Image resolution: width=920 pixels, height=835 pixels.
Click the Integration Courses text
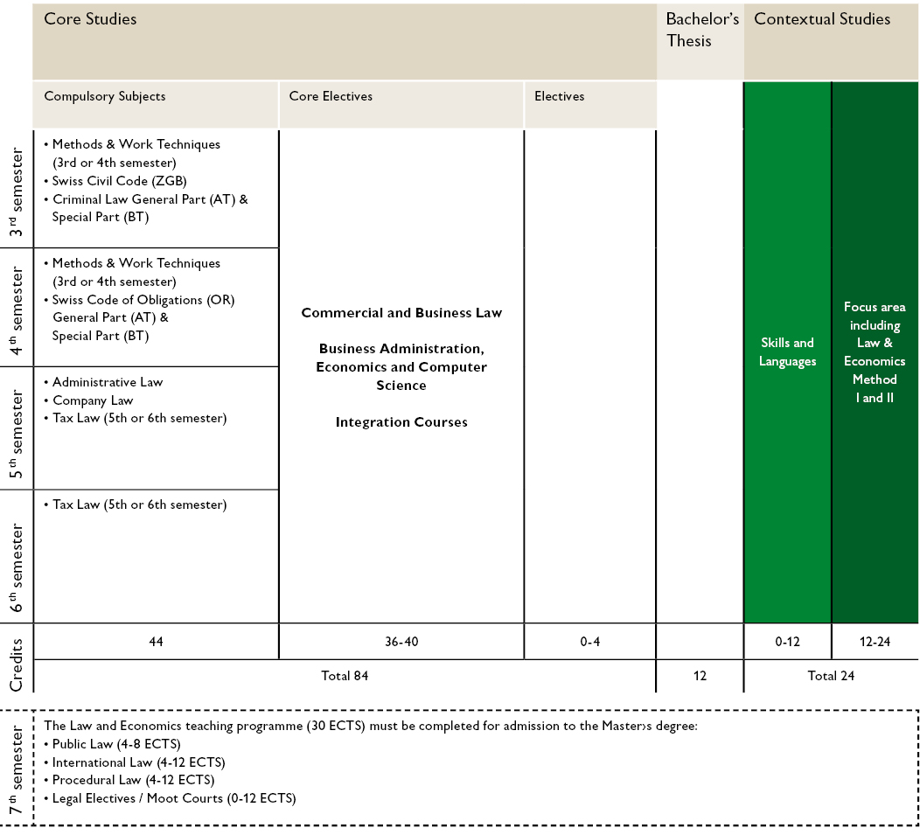click(x=401, y=422)
